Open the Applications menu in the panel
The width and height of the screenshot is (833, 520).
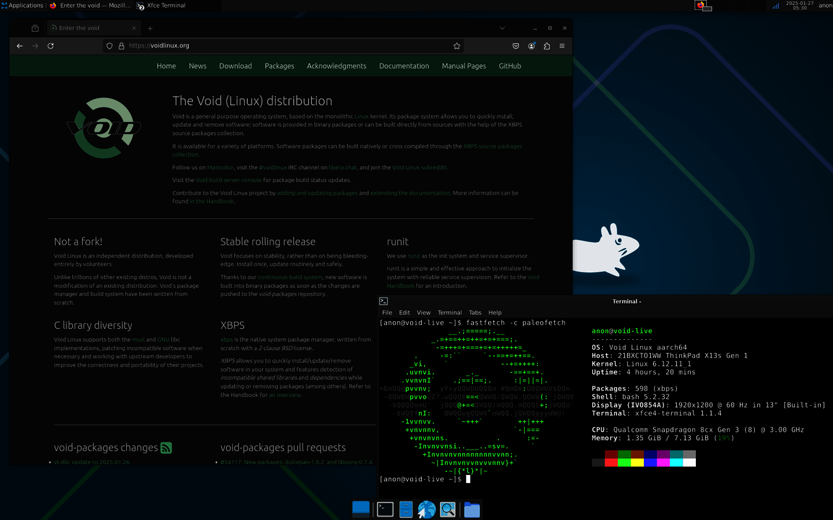[x=23, y=5]
